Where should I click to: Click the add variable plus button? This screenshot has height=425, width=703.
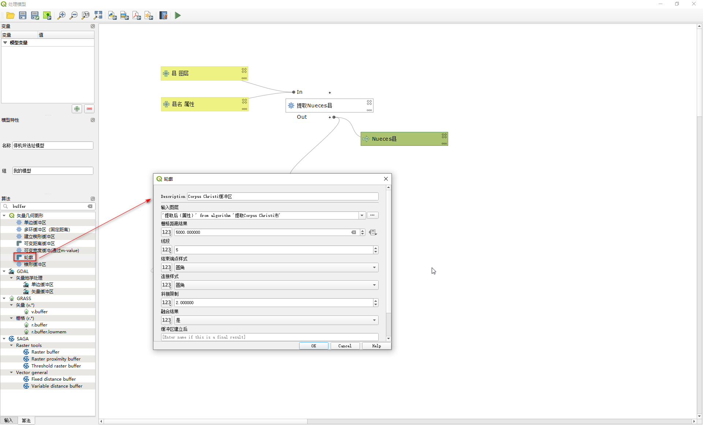[77, 109]
